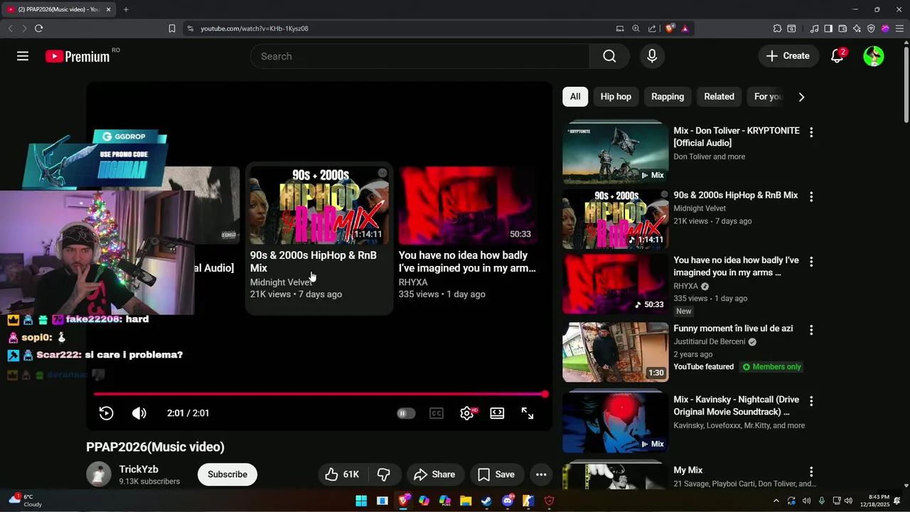Select the Rapping filter chip
910x512 pixels.
click(668, 97)
